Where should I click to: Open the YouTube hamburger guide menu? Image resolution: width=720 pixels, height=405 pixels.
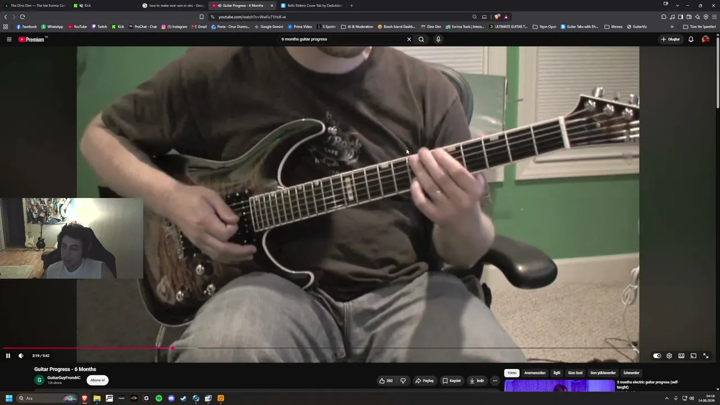9,39
